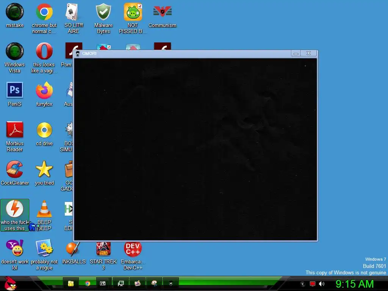Open the 'mistake' desktop icon
The image size is (388, 291).
[15, 15]
